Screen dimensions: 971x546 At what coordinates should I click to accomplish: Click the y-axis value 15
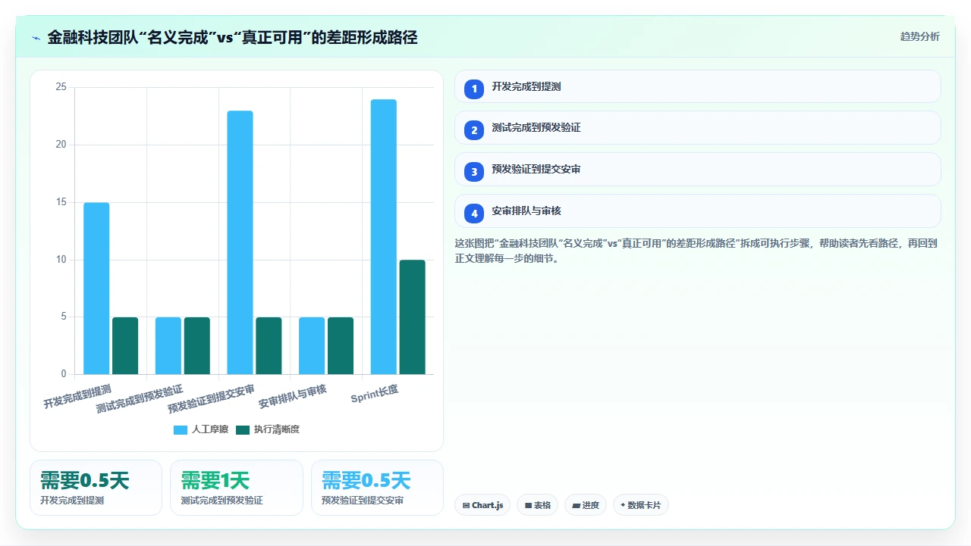pos(61,202)
